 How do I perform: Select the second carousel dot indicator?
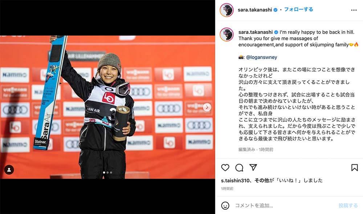point(107,172)
